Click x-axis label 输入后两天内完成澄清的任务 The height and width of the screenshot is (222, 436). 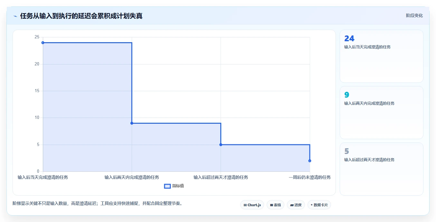(132, 177)
